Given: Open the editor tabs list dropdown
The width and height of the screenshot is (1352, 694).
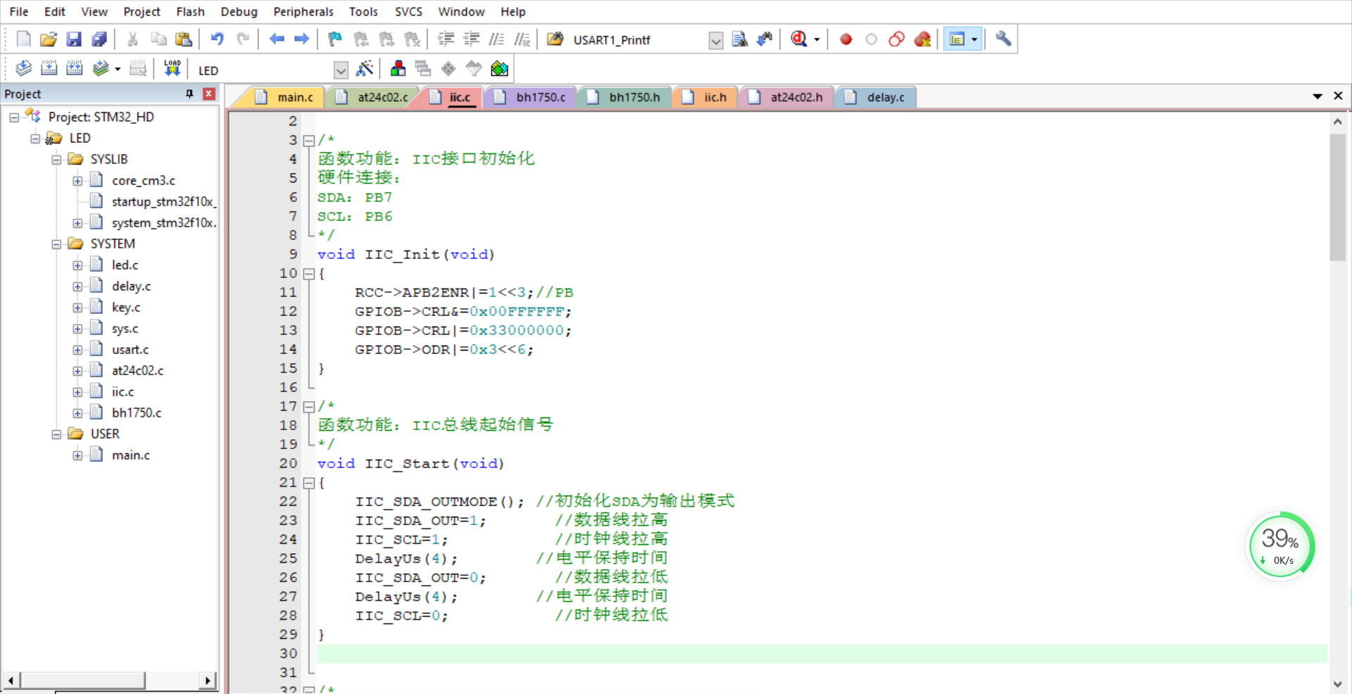Looking at the screenshot, I should click(x=1317, y=96).
